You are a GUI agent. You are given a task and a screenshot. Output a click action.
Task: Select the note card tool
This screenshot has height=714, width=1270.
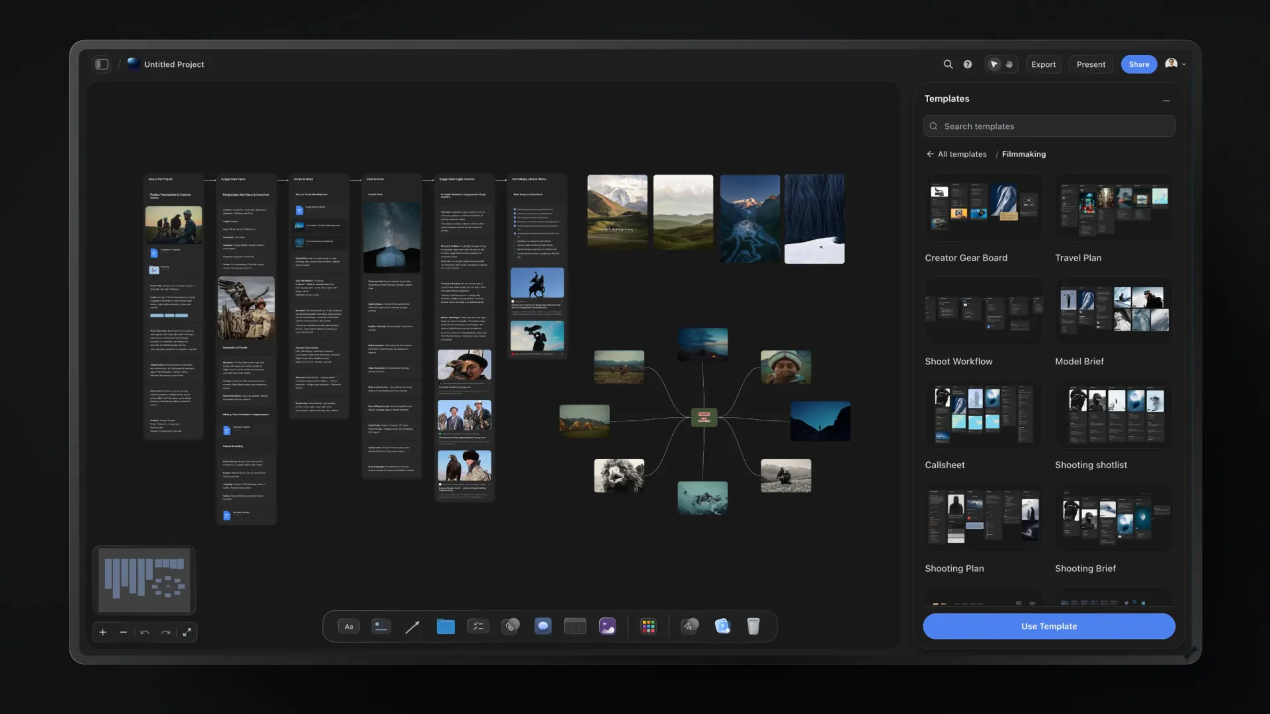point(381,626)
